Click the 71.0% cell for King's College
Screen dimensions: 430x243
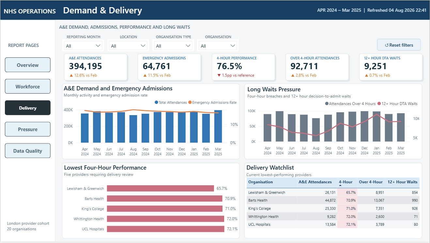click(351, 208)
